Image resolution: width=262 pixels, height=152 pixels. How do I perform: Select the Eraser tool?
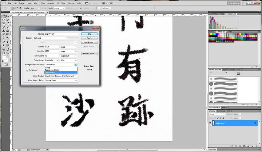coord(4,34)
